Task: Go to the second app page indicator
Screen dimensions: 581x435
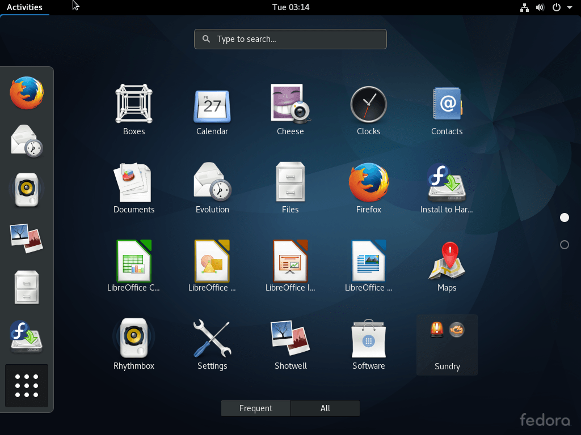Action: click(565, 245)
